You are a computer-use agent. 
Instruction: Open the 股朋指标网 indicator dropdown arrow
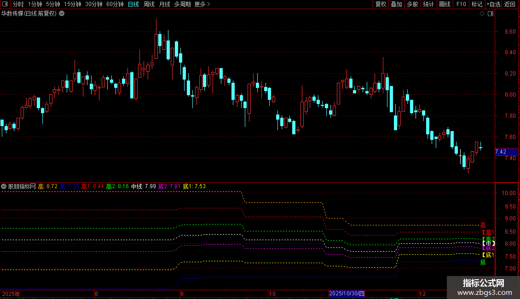4,186
